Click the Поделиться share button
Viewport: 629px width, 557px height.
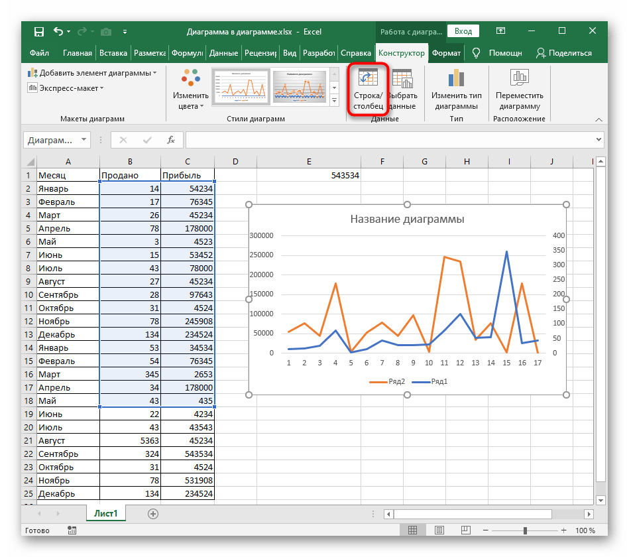pos(563,53)
